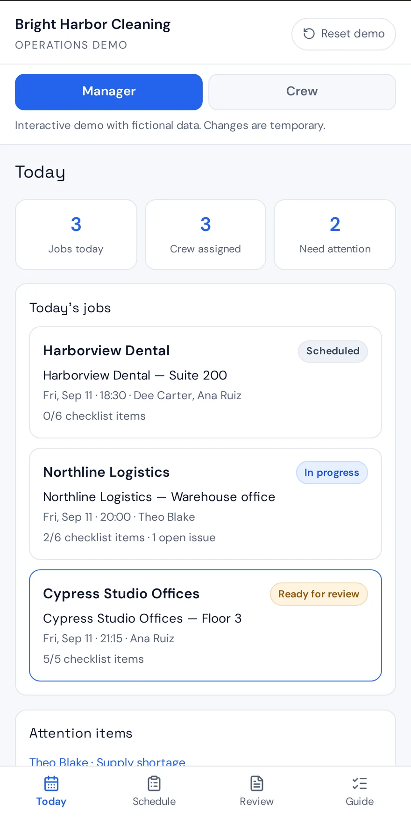
Task: Open the Harborview Dental job card
Action: [205, 382]
